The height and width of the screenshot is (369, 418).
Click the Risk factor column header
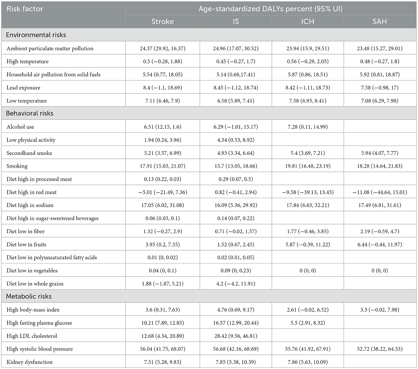tap(25, 9)
